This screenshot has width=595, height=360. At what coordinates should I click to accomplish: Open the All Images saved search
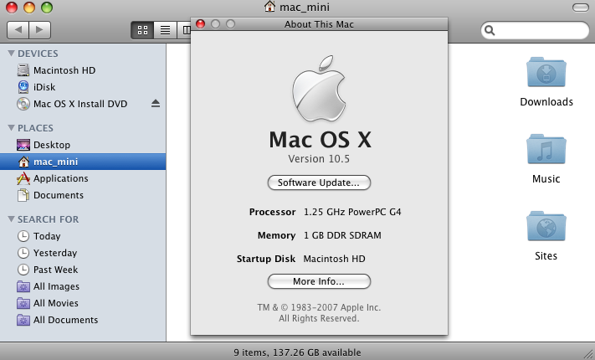click(83, 286)
